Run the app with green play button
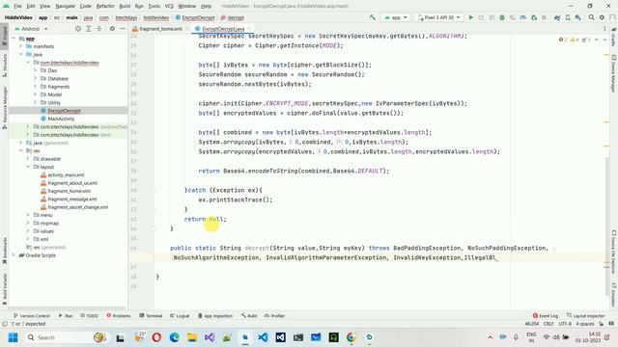 470,17
